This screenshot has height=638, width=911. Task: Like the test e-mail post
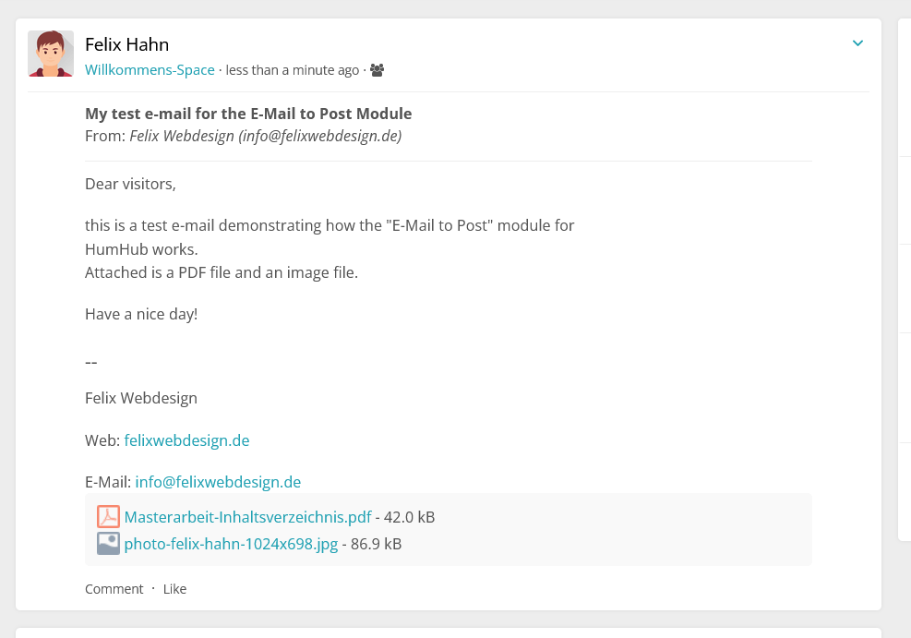[174, 589]
